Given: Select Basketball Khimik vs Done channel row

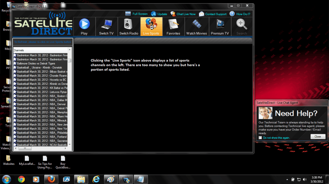Looking at the screenshot, I should (40, 84).
